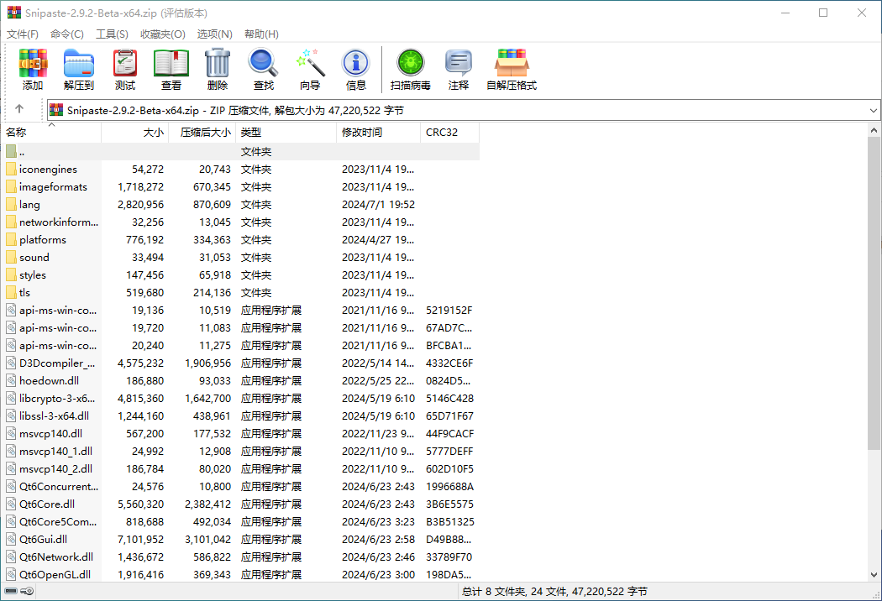The width and height of the screenshot is (882, 601).
Task: Click the msvcp140.dll file icon
Action: coord(11,433)
